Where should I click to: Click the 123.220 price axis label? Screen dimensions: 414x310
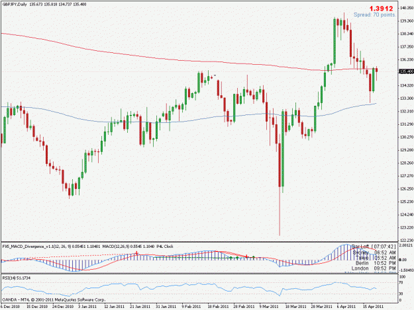(407, 227)
